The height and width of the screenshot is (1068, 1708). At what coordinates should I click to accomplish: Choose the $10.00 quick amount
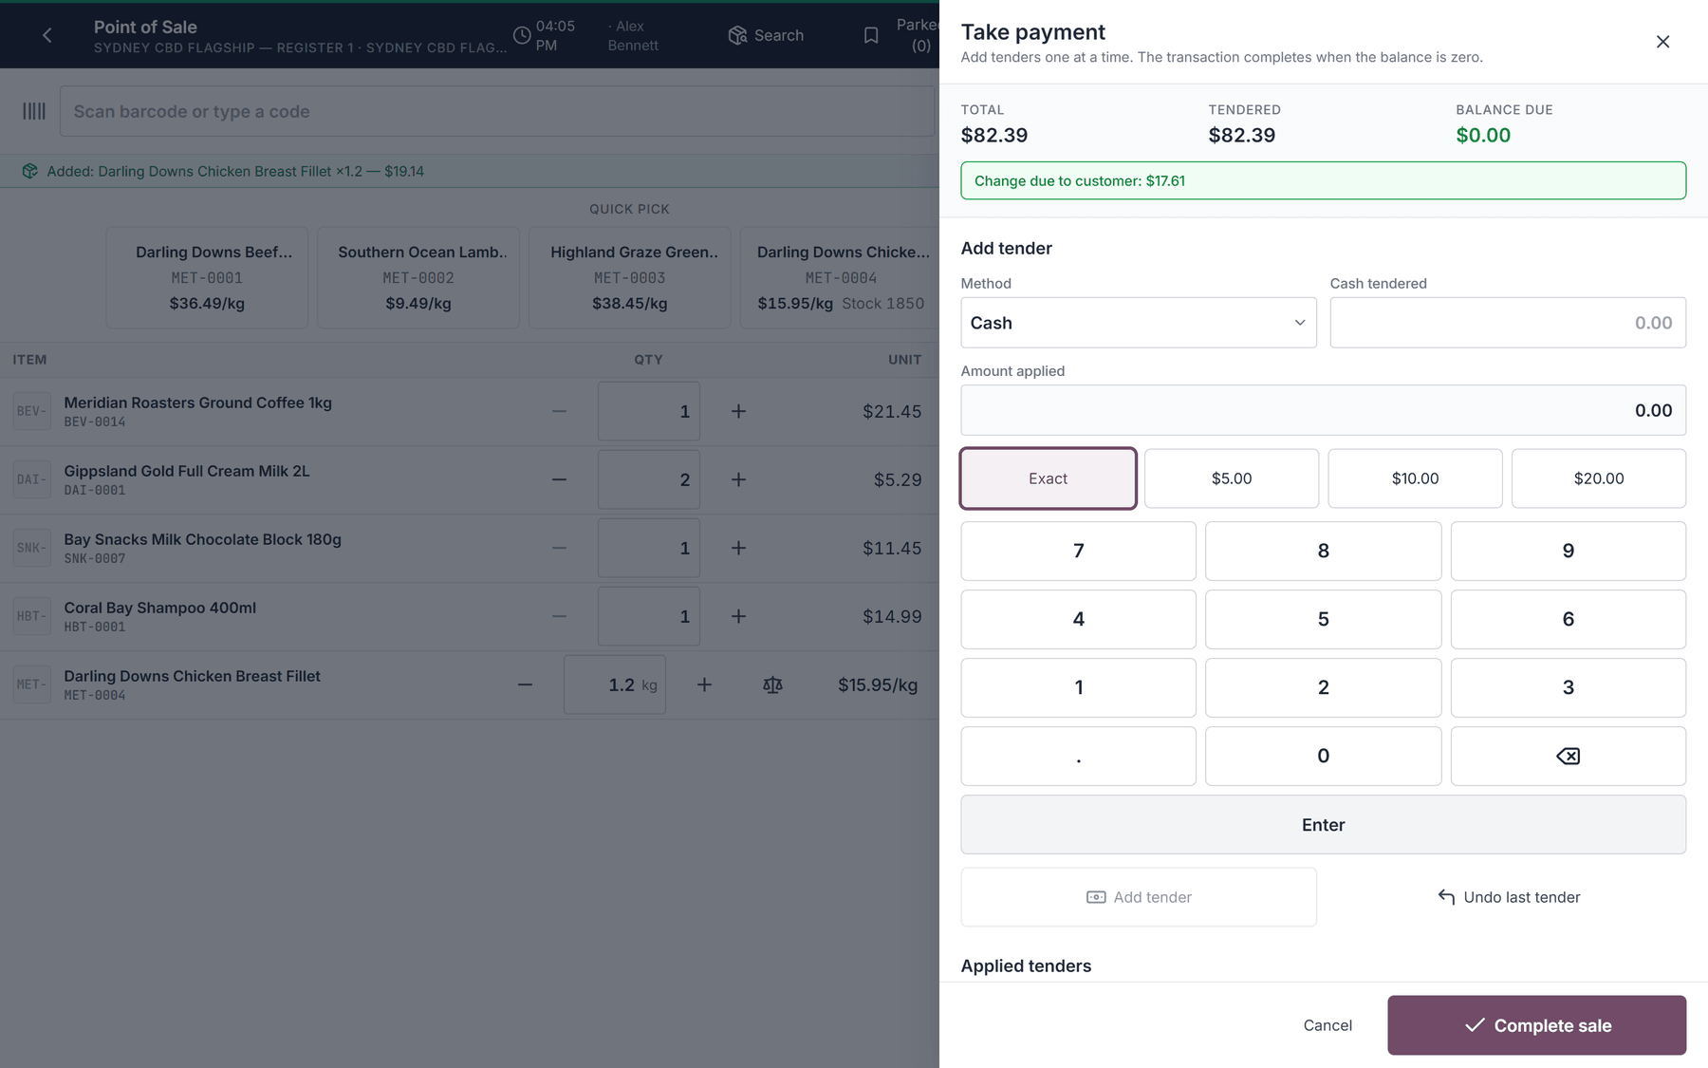pos(1415,478)
